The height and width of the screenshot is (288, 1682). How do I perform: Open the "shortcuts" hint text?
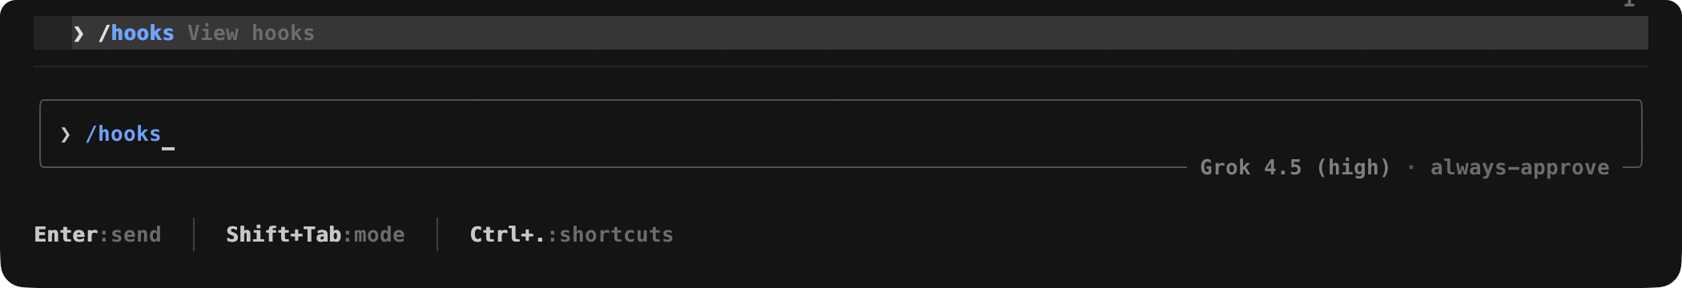616,234
